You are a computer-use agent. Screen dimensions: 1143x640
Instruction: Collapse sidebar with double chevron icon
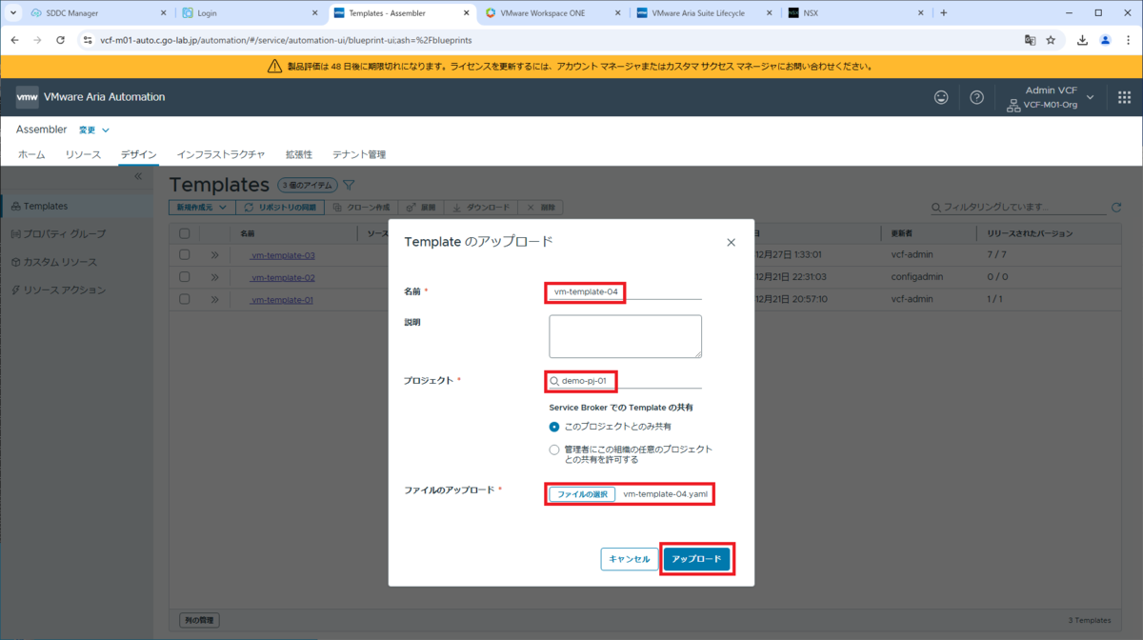[x=138, y=176]
